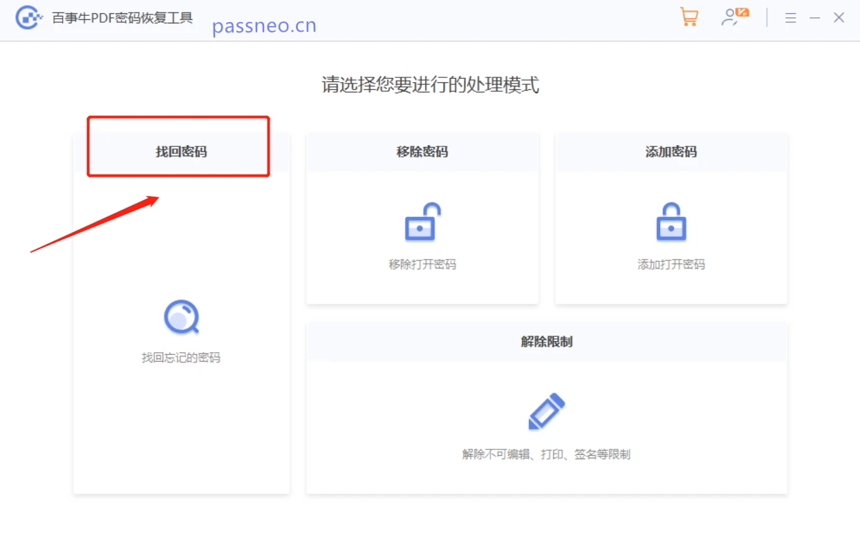Click the 解除不可编辑、打印、签名等限制 description

(x=546, y=454)
